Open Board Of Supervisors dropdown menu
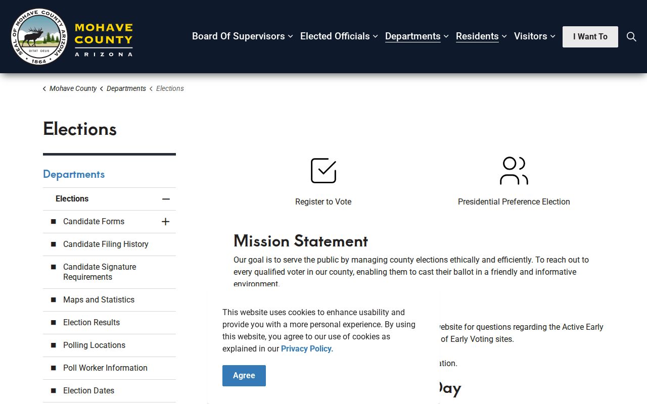This screenshot has width=647, height=404. coord(243,36)
